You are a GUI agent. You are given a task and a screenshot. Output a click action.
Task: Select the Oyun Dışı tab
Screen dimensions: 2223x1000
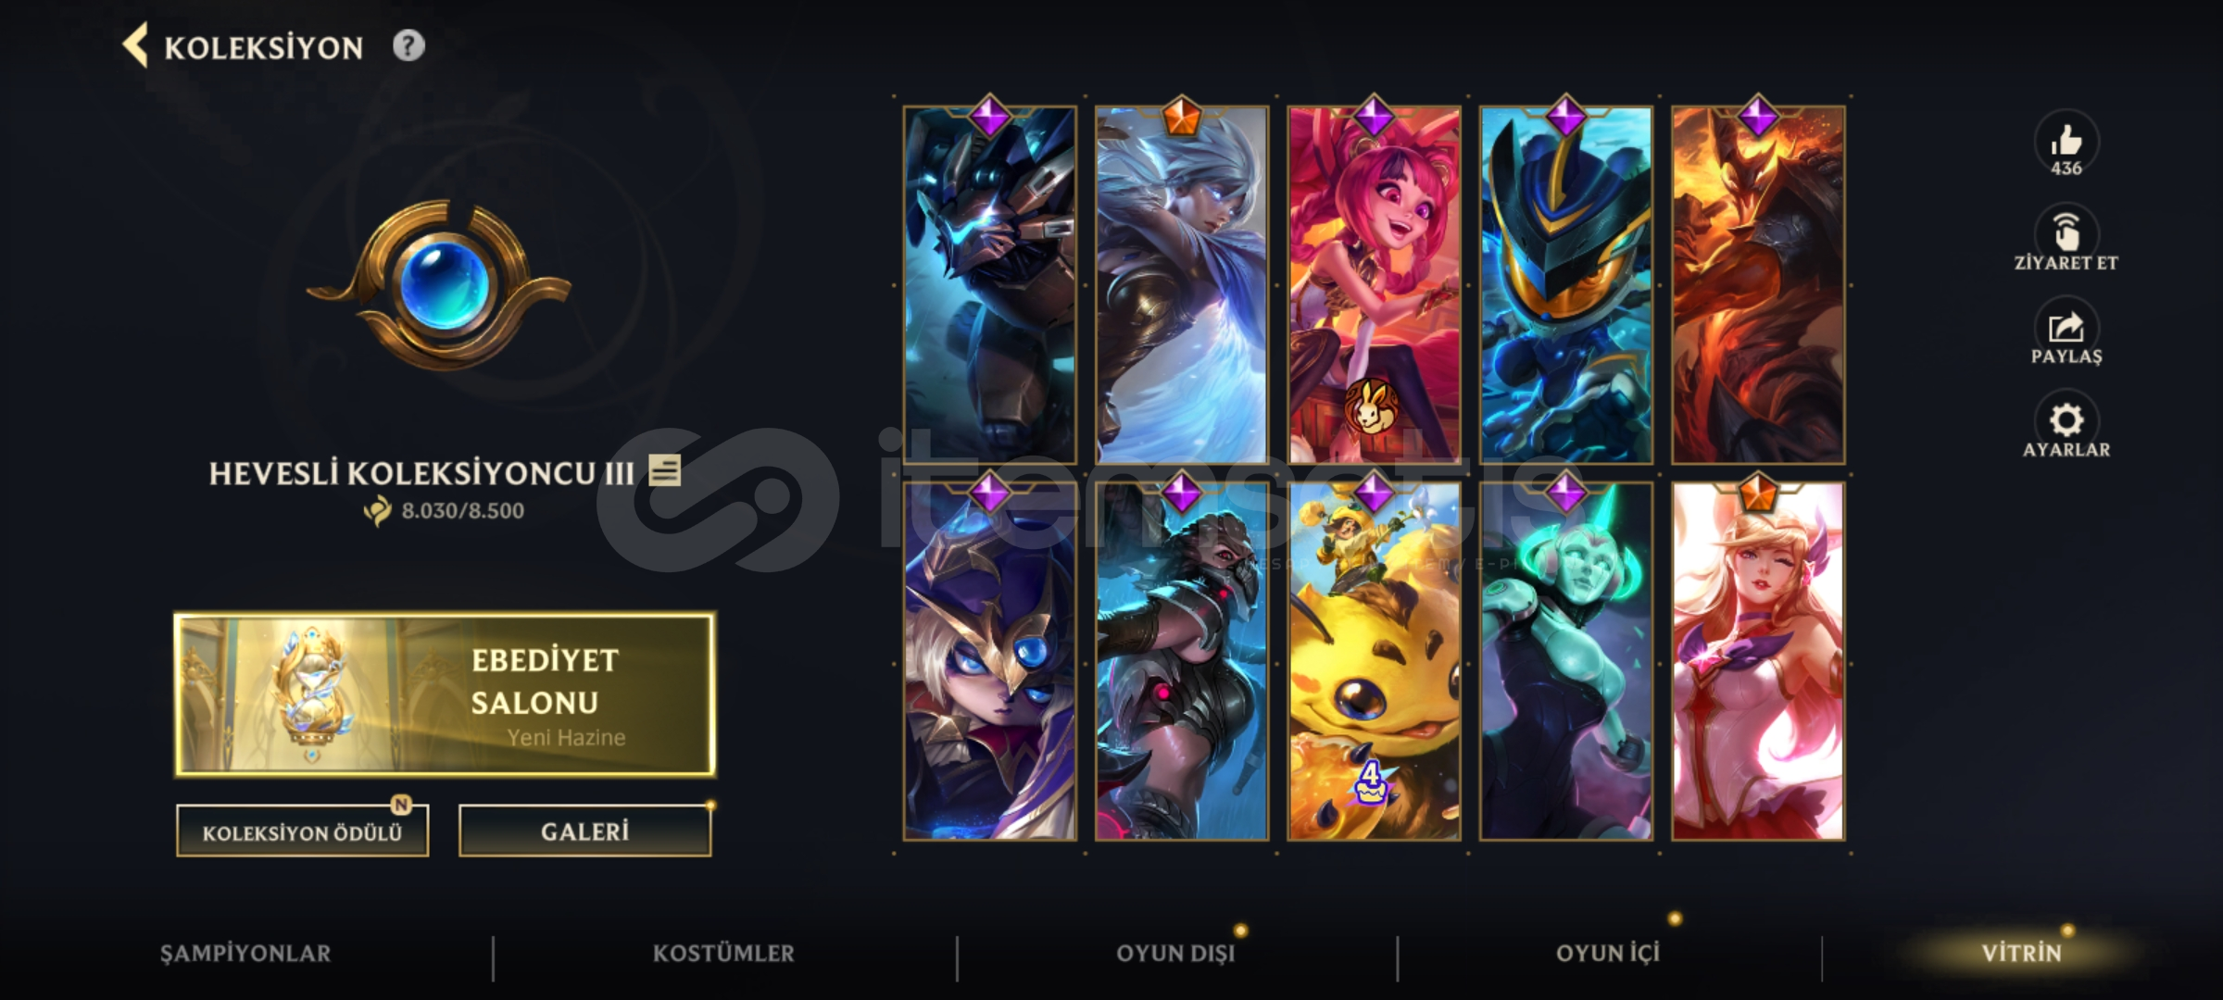point(1175,953)
